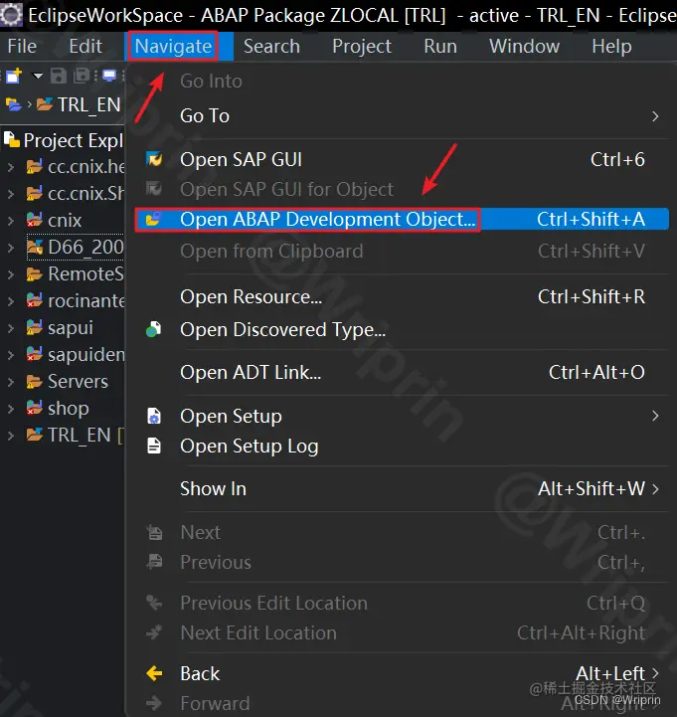Click the New wizard toolbar icon

(14, 76)
